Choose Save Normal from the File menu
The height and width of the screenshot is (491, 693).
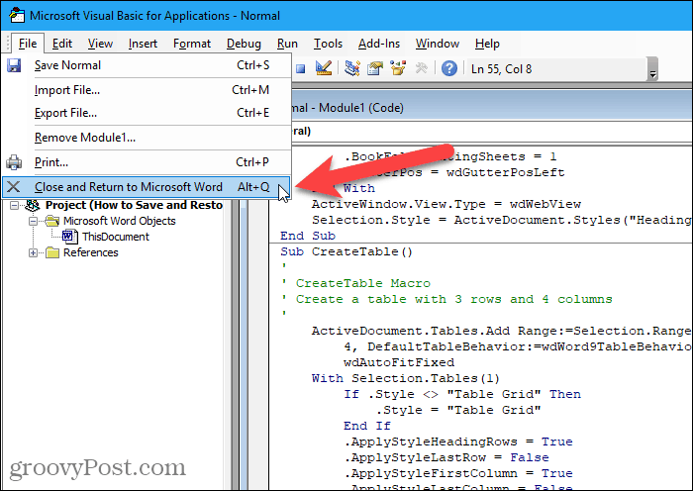click(147, 65)
